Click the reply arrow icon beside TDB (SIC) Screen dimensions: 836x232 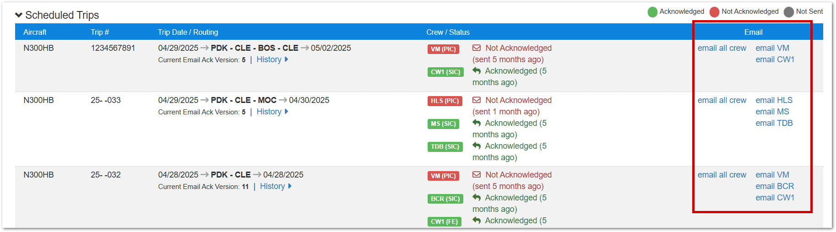click(477, 146)
